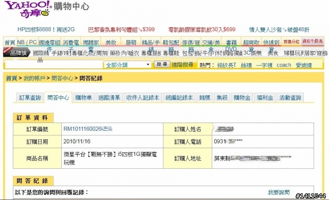The height and width of the screenshot is (200, 329).
Task: Switch to the 統編記錄本 tab
Action: (179, 97)
